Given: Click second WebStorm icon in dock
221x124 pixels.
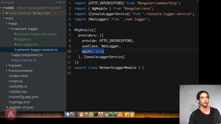Looking at the screenshot, I should click(115, 115).
